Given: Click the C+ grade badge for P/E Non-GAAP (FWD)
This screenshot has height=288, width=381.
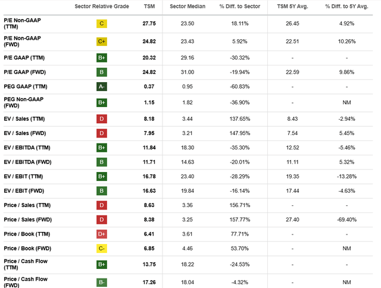Looking at the screenshot, I should [x=102, y=42].
